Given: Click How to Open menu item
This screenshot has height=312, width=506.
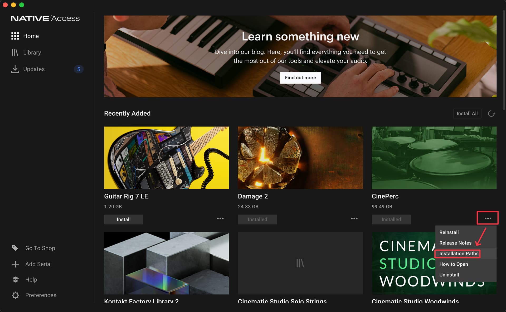Looking at the screenshot, I should [453, 264].
